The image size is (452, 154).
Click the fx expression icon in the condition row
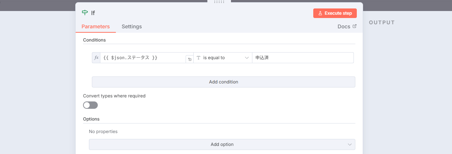[x=96, y=58]
